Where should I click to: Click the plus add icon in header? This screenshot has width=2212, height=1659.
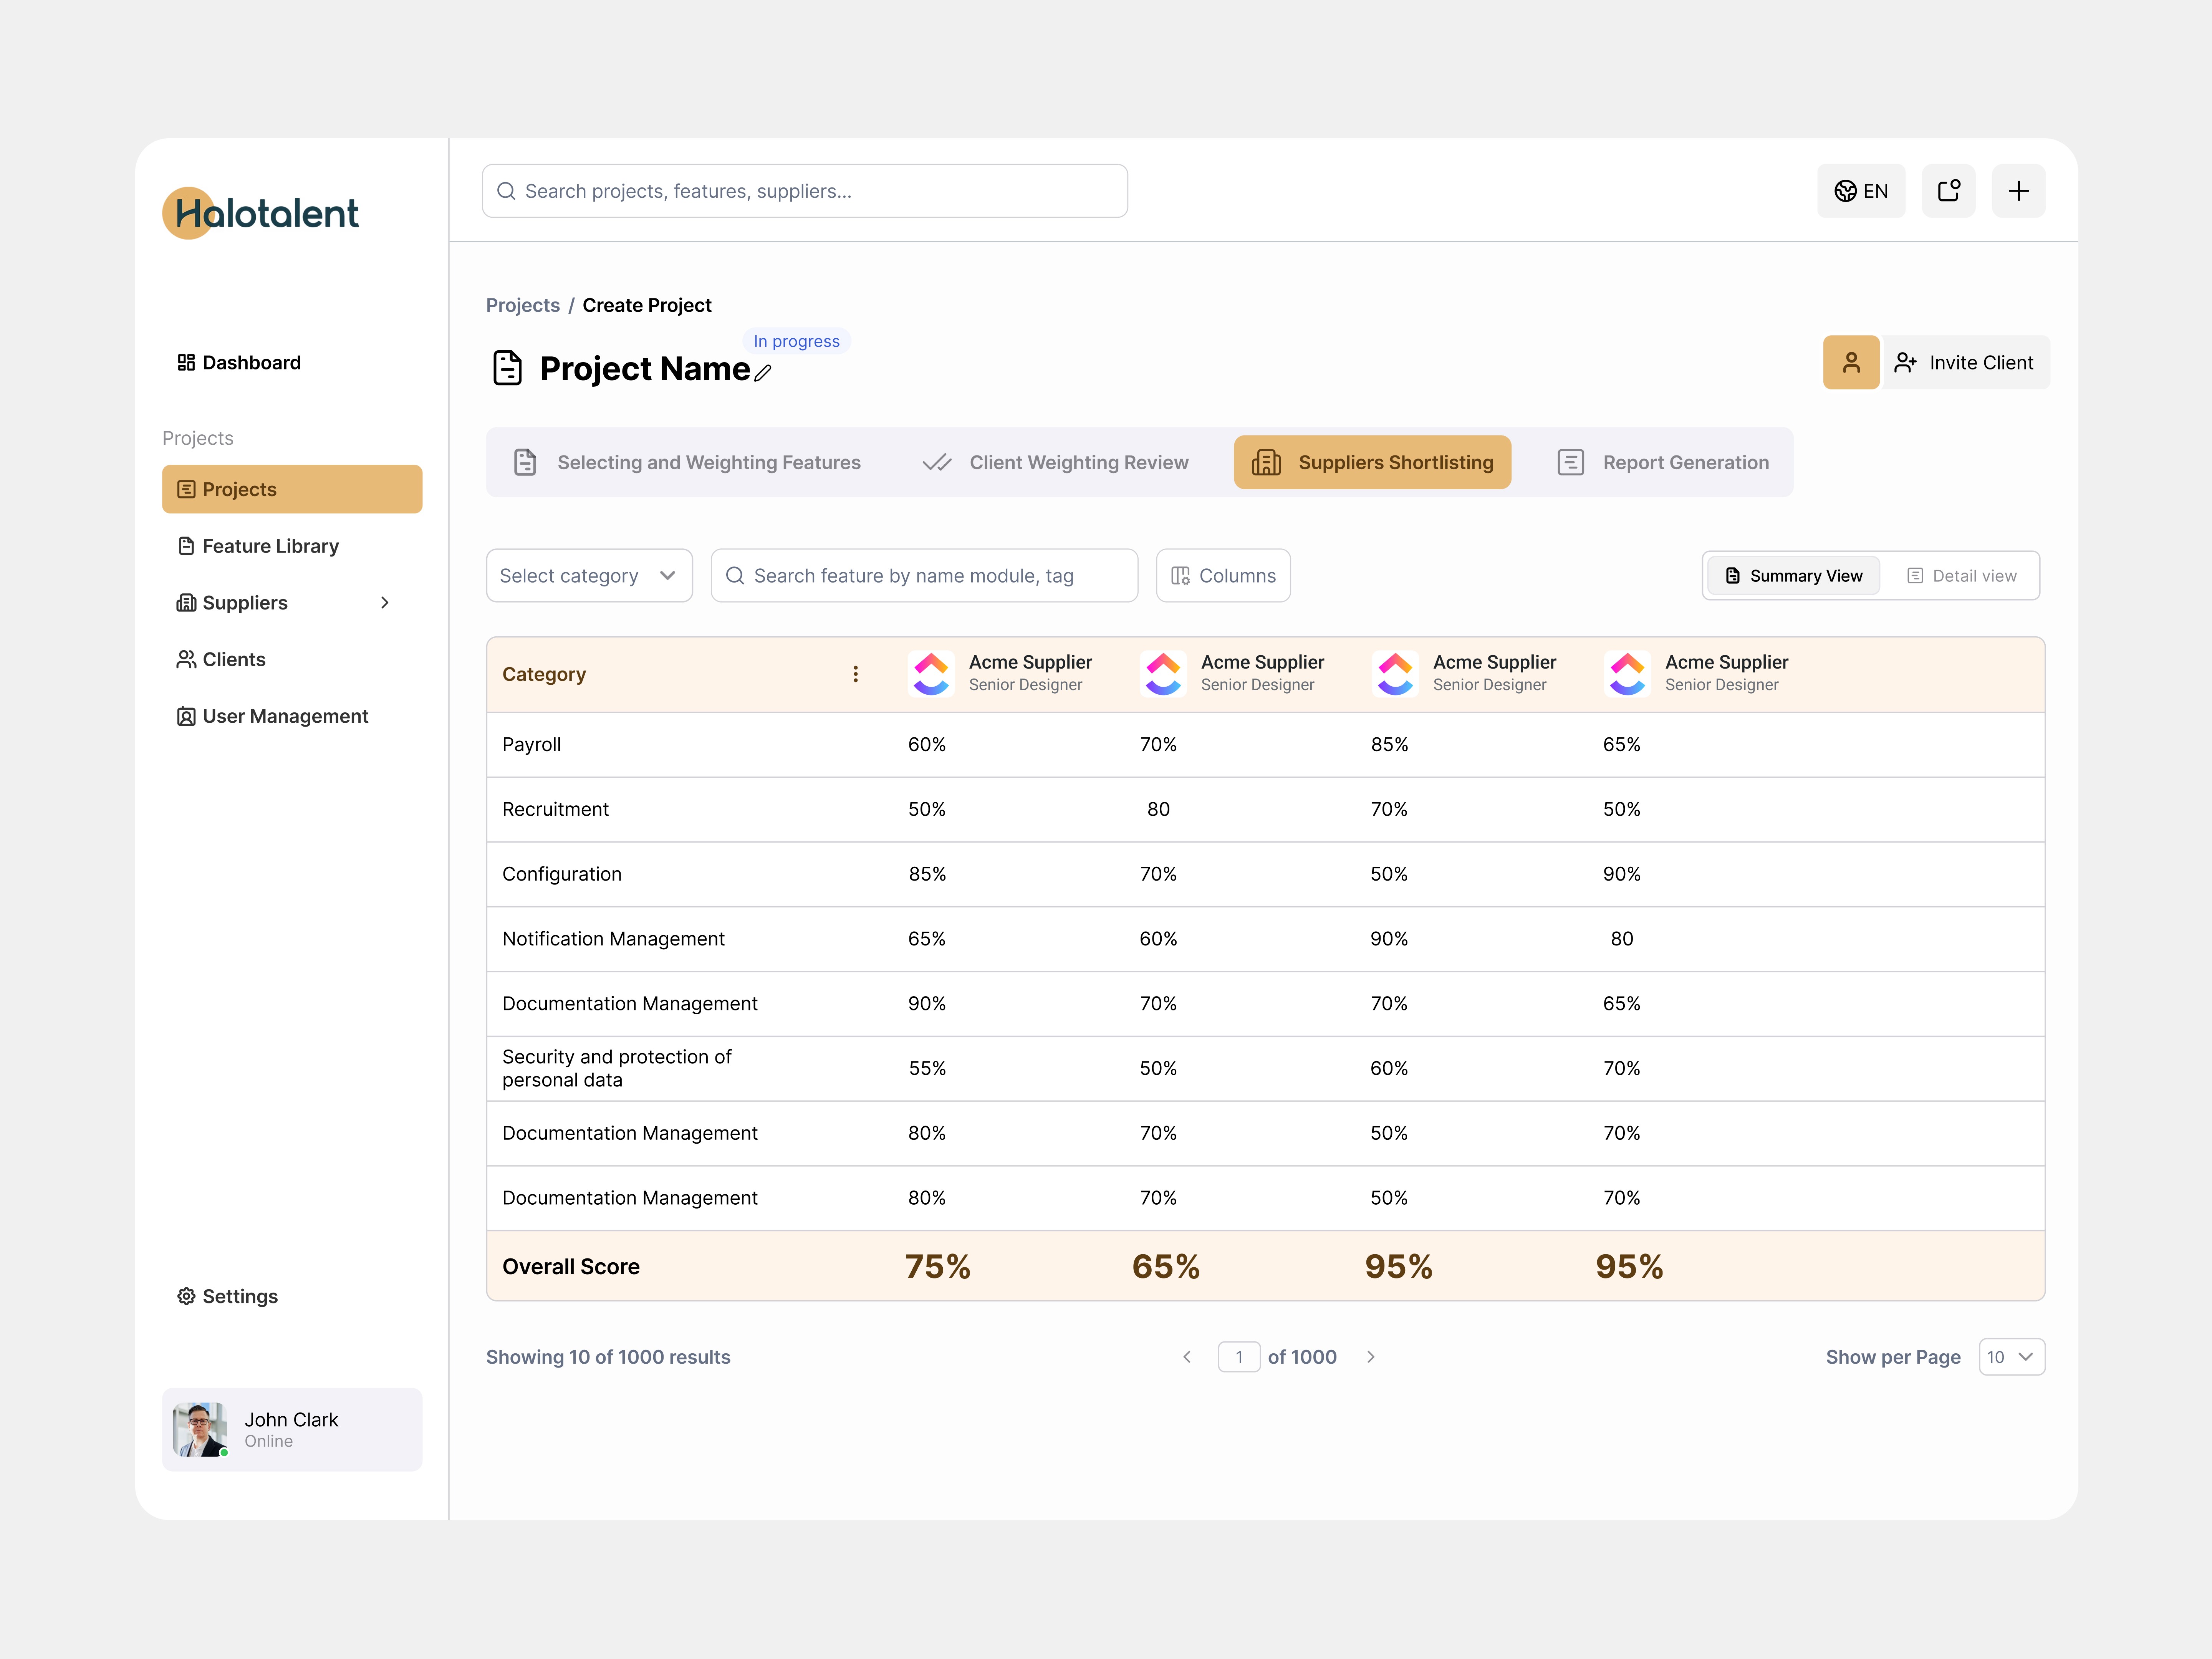[x=2018, y=191]
